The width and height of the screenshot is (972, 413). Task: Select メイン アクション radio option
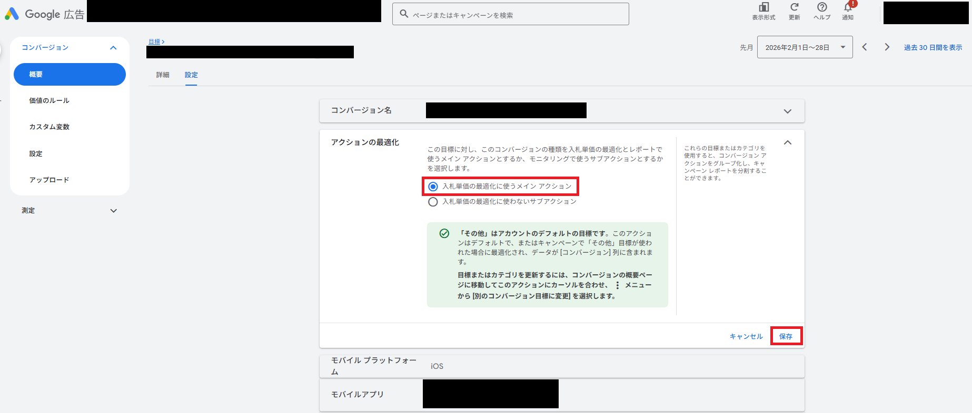[x=433, y=187]
